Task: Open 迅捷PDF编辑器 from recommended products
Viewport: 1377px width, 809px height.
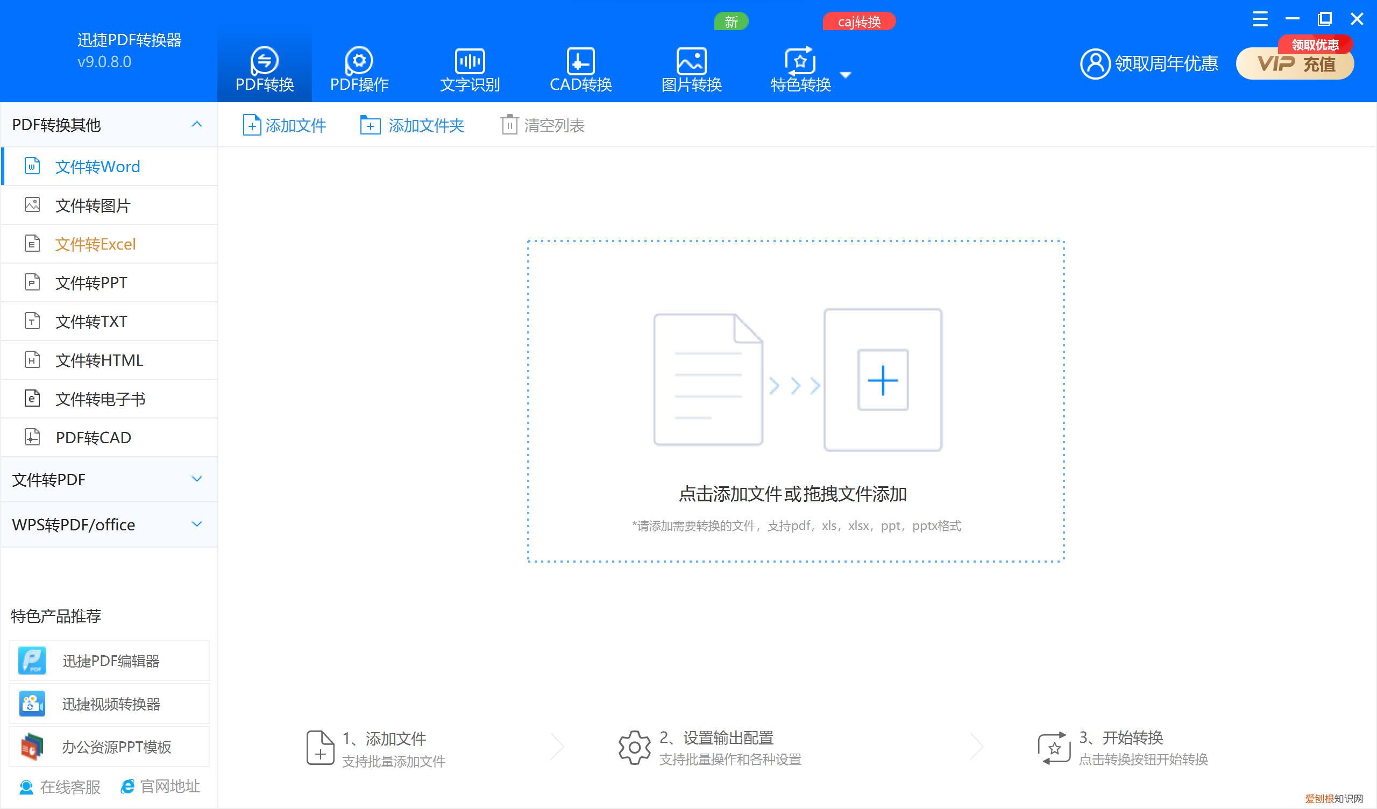Action: click(109, 660)
